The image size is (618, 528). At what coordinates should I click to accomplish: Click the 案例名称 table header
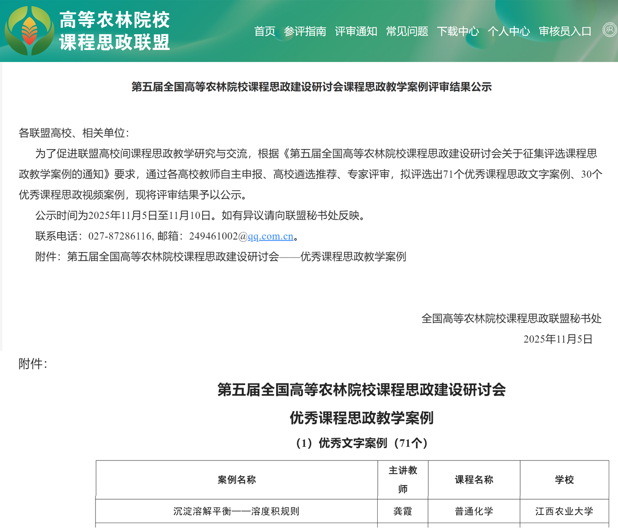(237, 480)
